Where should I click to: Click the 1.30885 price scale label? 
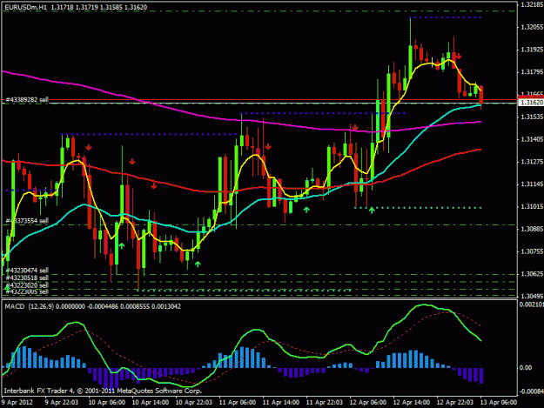pos(532,229)
